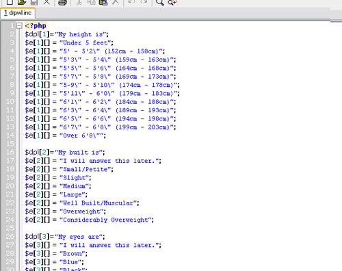Create a new file with the toolbar icon
342x271 pixels.
10,2
